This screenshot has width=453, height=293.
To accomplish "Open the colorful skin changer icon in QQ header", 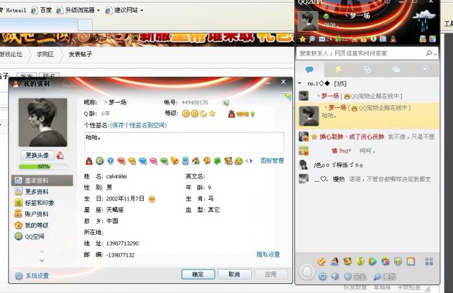I will [432, 39].
